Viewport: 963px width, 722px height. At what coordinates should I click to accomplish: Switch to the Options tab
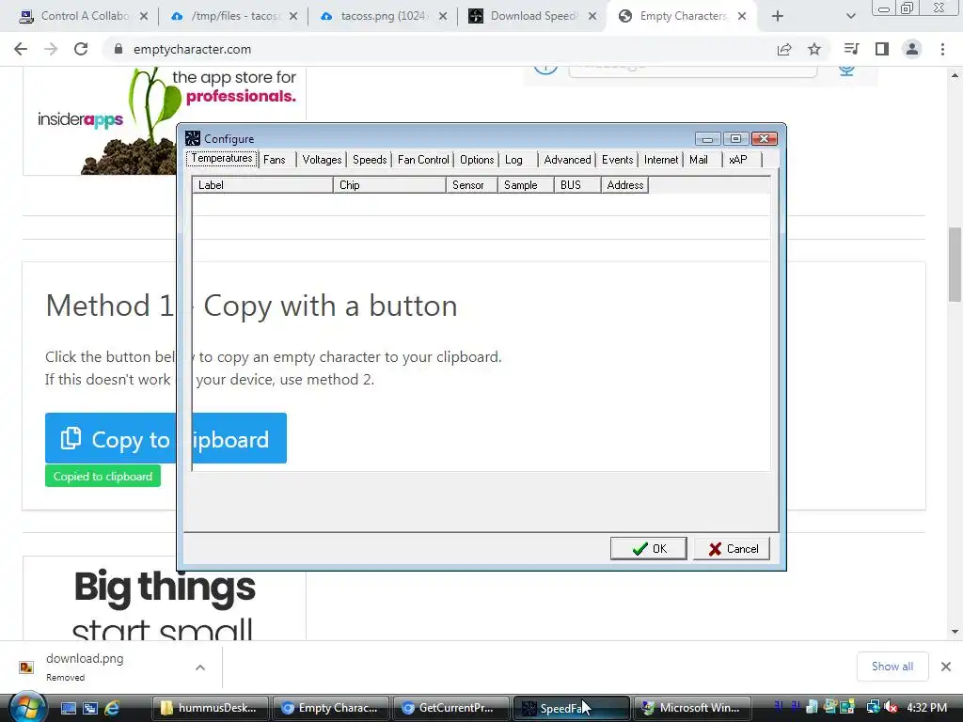[477, 160]
